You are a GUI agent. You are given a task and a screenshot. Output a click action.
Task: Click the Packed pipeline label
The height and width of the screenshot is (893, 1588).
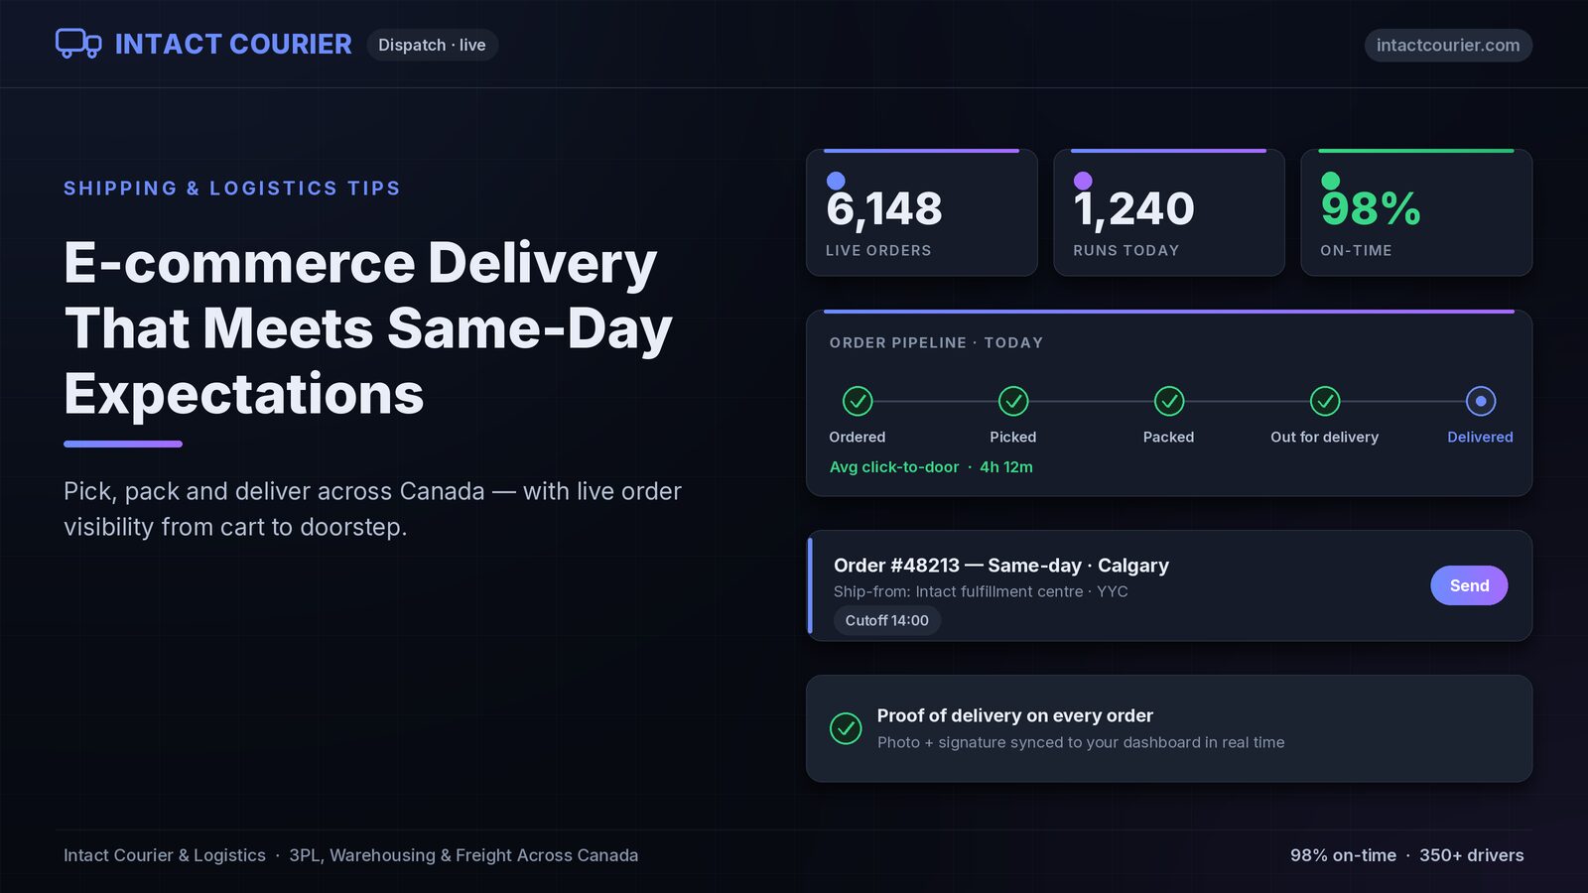1169,437
